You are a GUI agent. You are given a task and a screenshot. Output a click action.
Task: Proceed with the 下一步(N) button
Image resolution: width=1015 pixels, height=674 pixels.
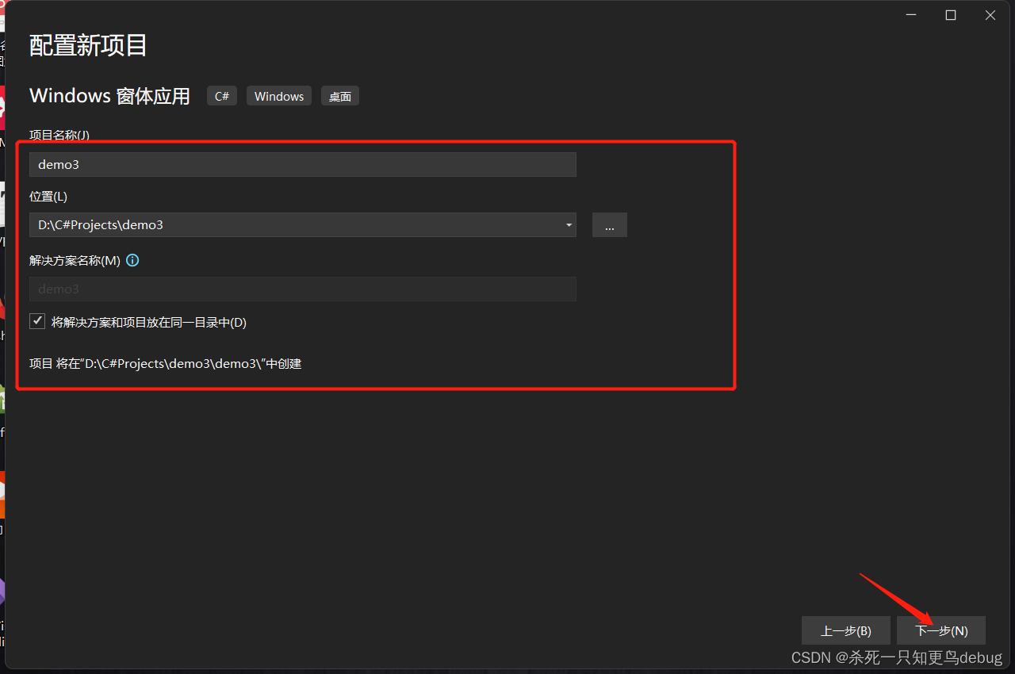941,630
